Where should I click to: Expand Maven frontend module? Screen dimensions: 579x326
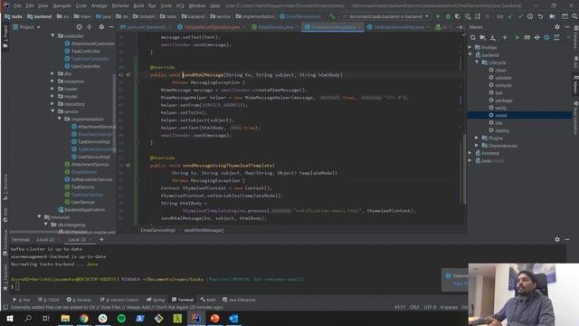pyautogui.click(x=470, y=153)
